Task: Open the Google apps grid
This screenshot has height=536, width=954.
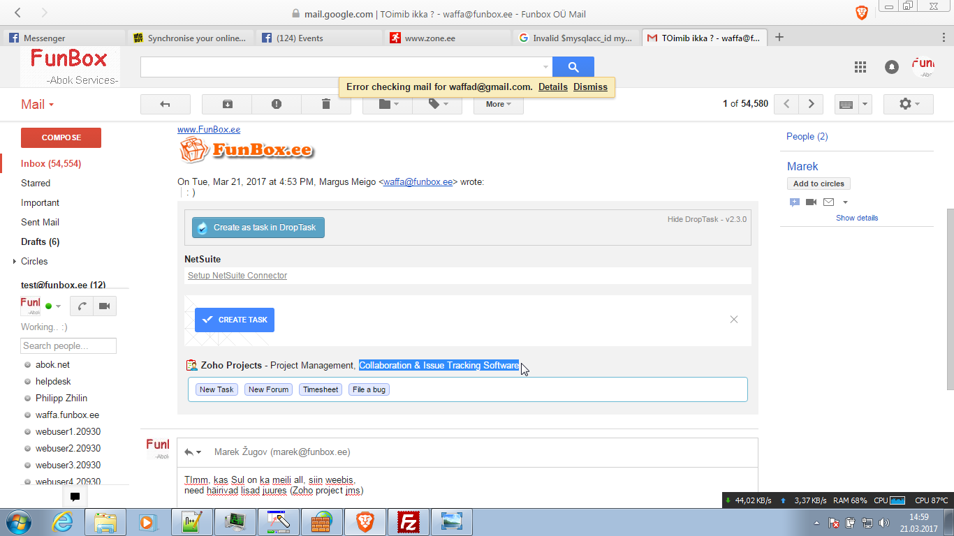Action: coord(860,67)
